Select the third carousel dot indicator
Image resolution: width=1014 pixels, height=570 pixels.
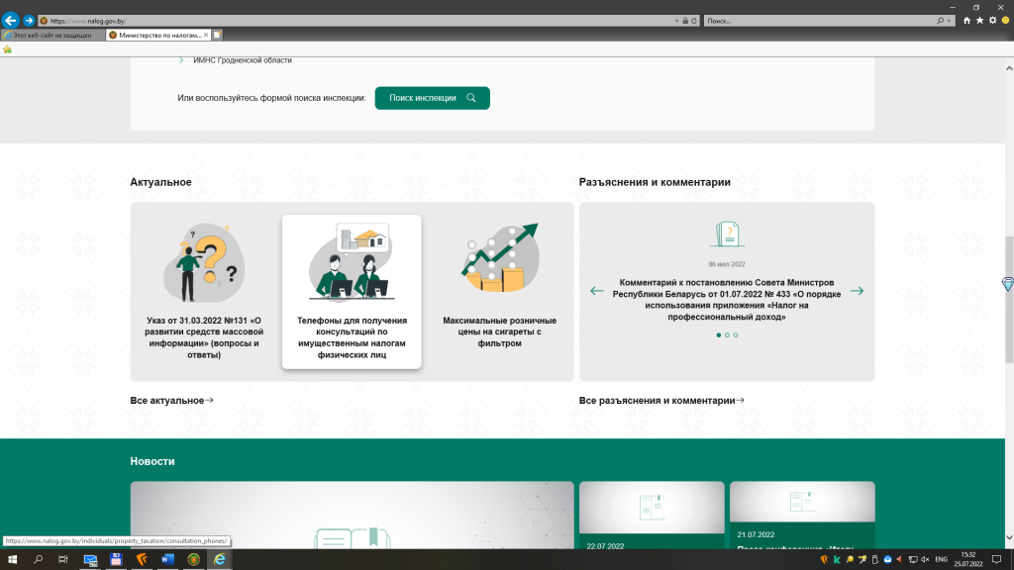(x=736, y=335)
